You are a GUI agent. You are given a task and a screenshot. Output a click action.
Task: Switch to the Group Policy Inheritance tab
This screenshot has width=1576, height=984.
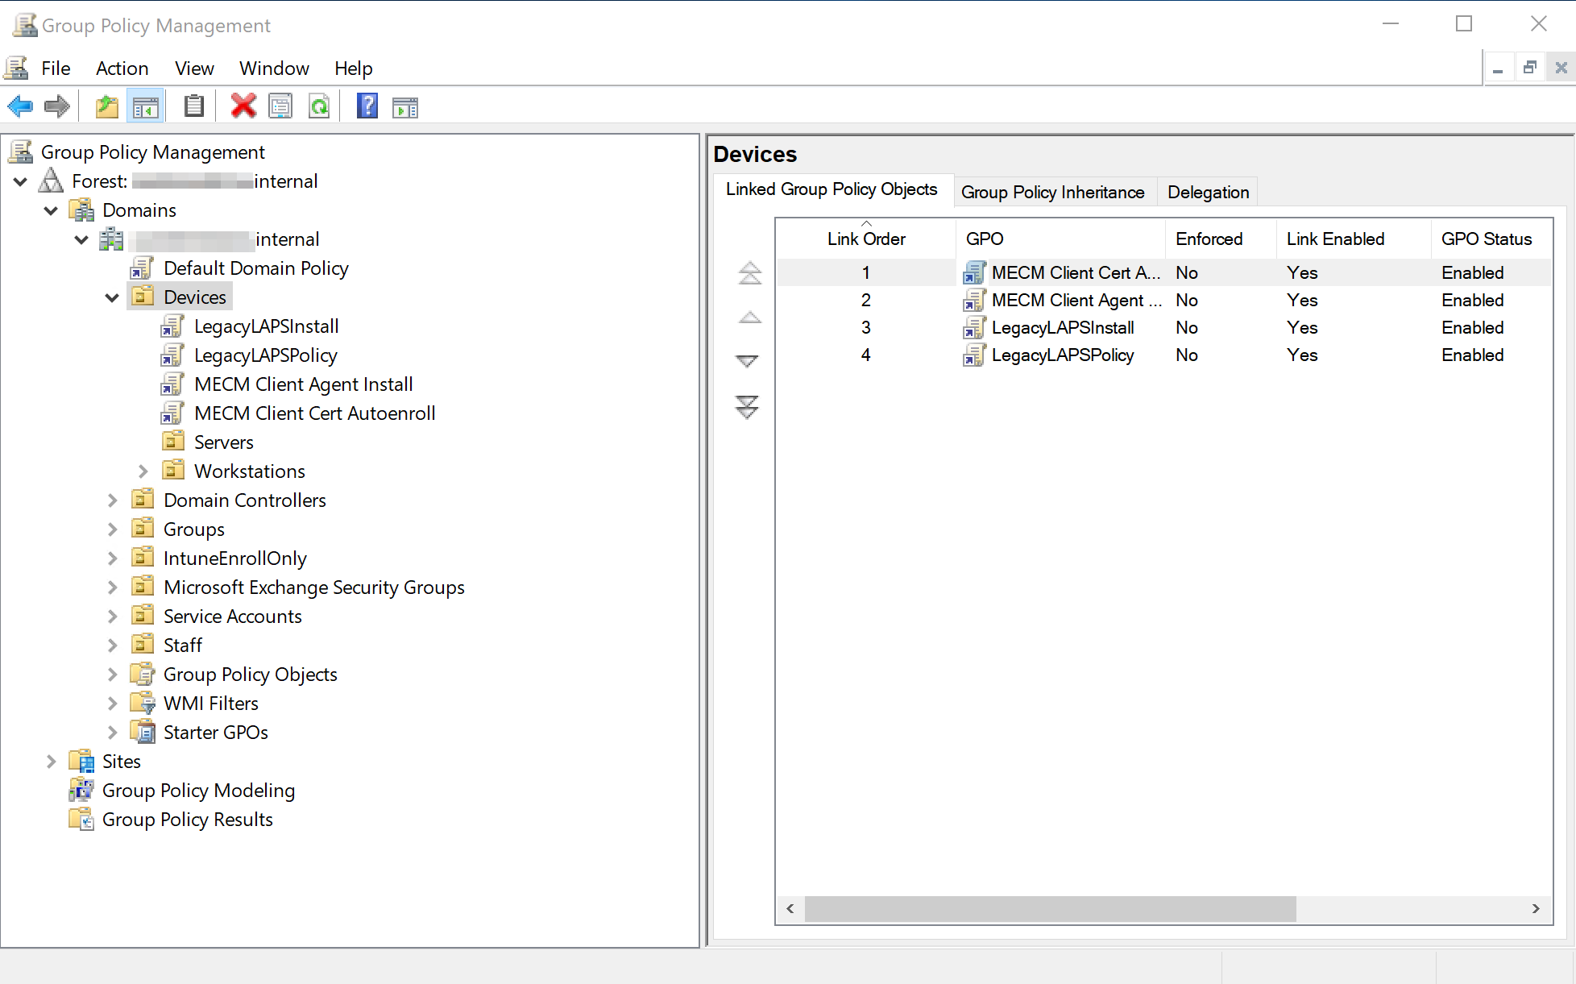click(x=1053, y=192)
